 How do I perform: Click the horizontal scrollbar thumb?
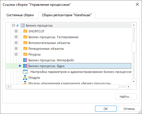click(x=65, y=87)
